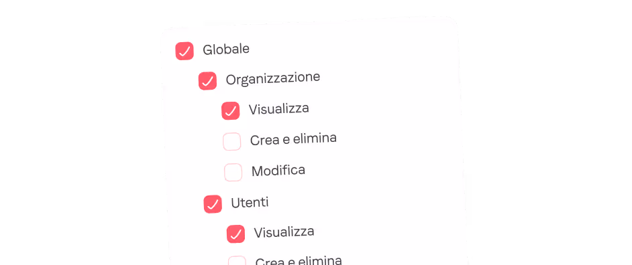
Task: Click the Utenti label
Action: pos(250,202)
